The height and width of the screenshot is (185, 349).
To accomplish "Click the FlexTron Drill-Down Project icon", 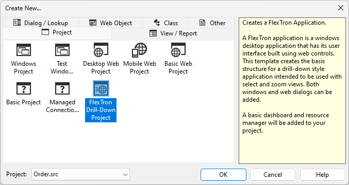I will point(101,88).
